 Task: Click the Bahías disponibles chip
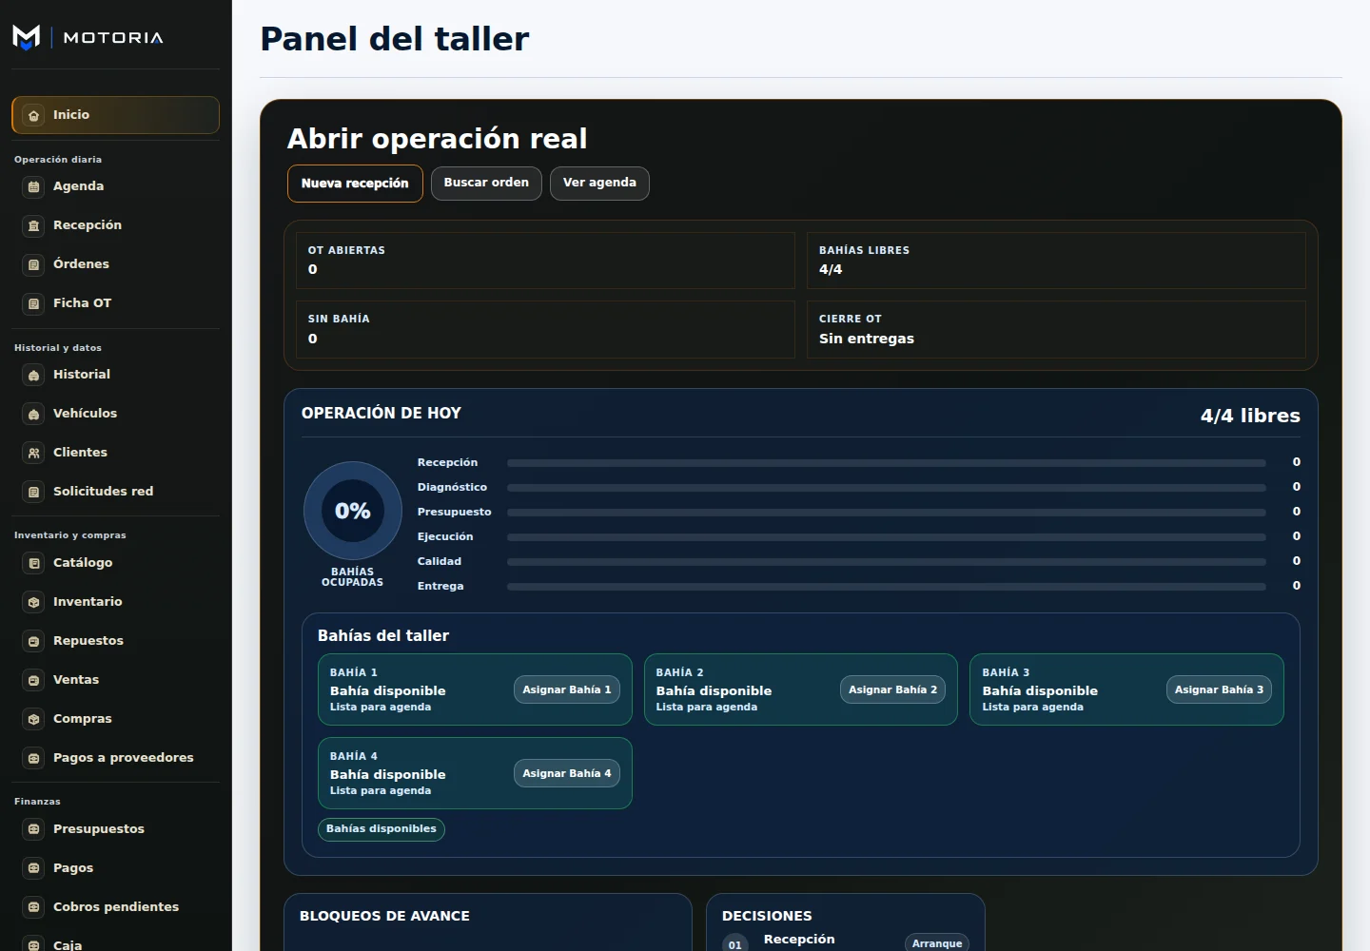click(382, 829)
